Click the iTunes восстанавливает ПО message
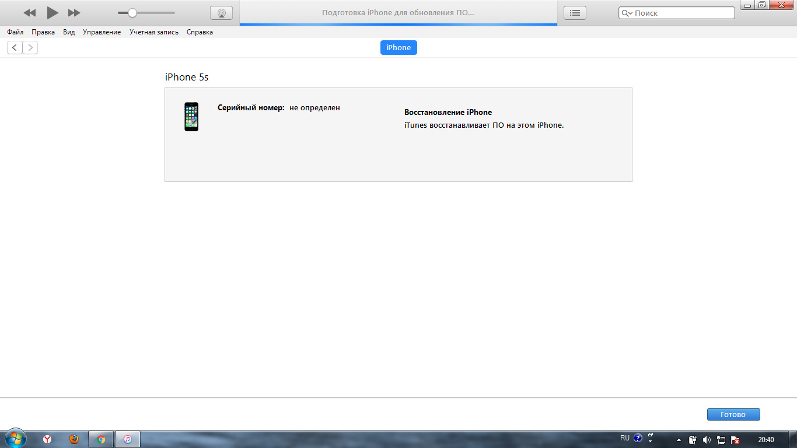The width and height of the screenshot is (797, 448). click(x=484, y=125)
